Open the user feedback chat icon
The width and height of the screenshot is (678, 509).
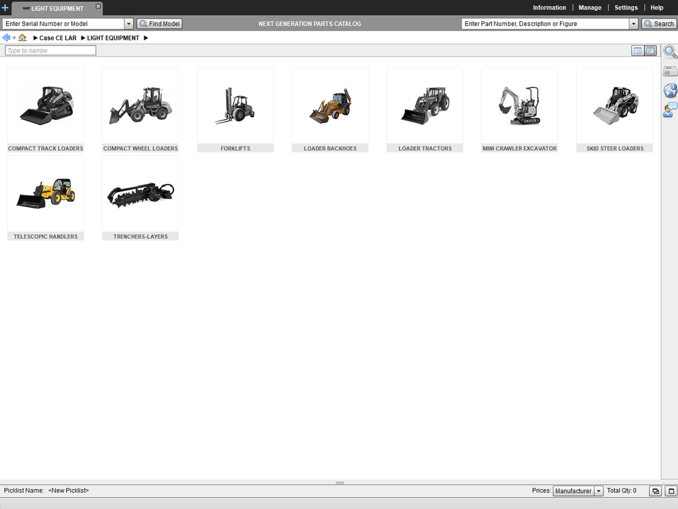click(670, 110)
